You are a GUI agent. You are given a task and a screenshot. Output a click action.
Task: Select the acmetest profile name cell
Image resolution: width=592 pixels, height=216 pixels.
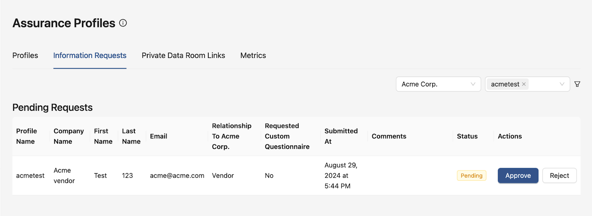pos(30,176)
